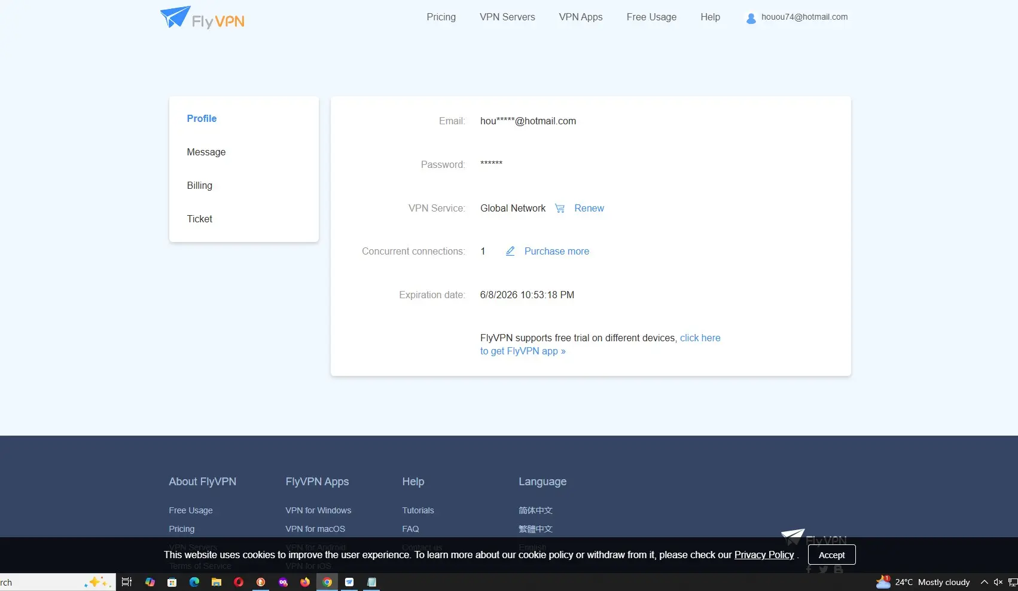Click the 'Global Network' service text
This screenshot has height=591, width=1018.
pos(513,209)
